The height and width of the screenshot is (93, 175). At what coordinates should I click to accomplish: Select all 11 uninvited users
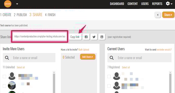click(21, 67)
